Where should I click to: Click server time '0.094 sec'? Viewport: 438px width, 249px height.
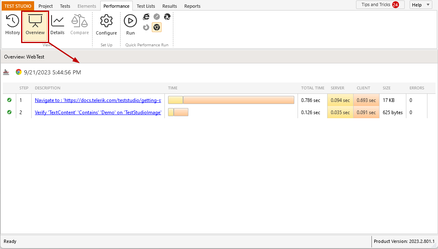[340, 100]
